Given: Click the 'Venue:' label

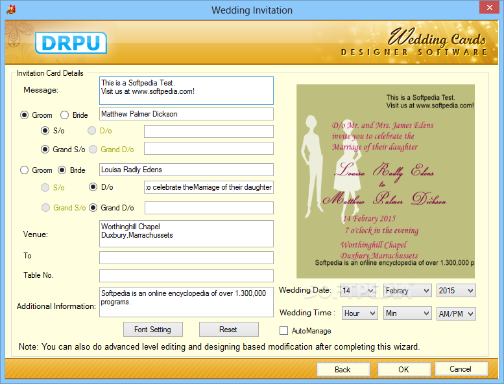Looking at the screenshot, I should (36, 234).
